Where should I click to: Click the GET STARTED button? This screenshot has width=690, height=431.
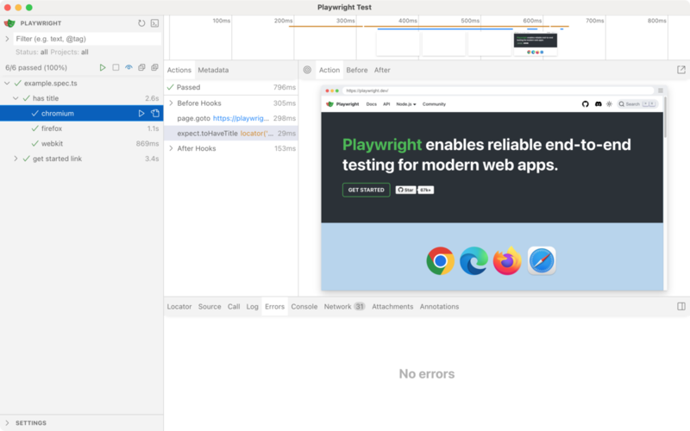tap(366, 190)
